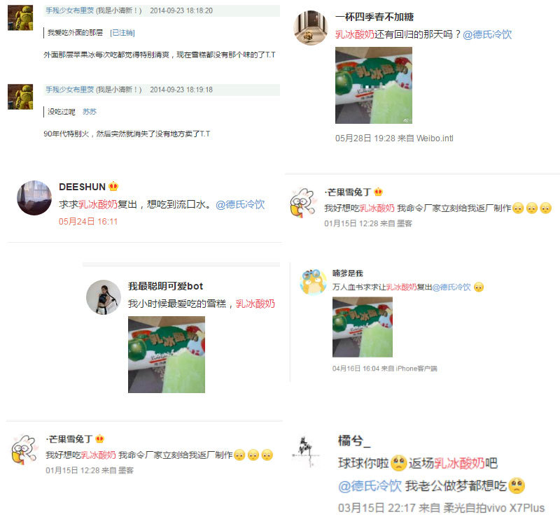
Task: Click 一杯四季春不加糖's user avatar
Action: coord(311,28)
